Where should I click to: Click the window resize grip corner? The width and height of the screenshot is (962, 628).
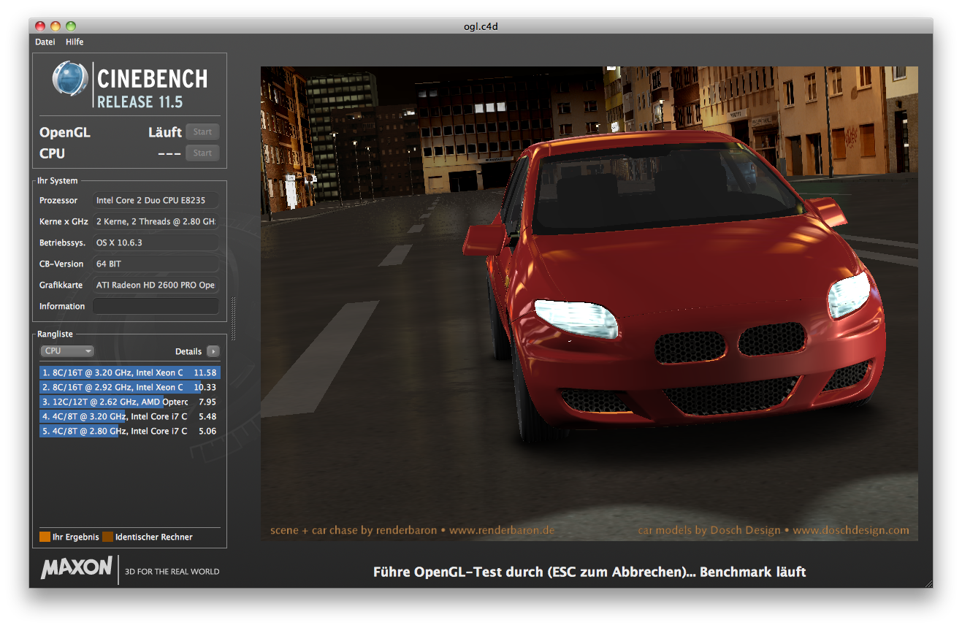[928, 583]
